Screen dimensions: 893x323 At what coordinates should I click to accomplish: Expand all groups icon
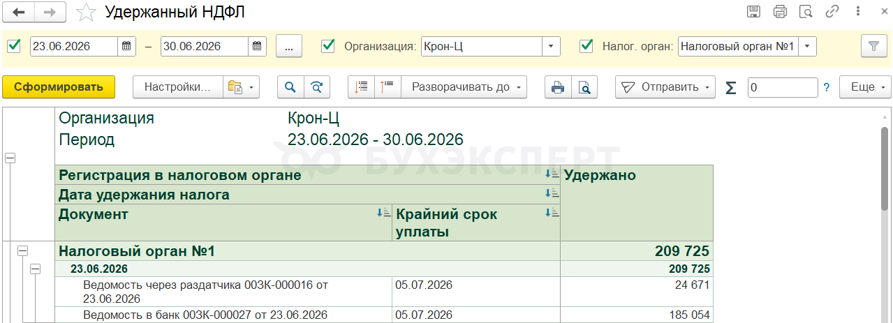pyautogui.click(x=388, y=87)
